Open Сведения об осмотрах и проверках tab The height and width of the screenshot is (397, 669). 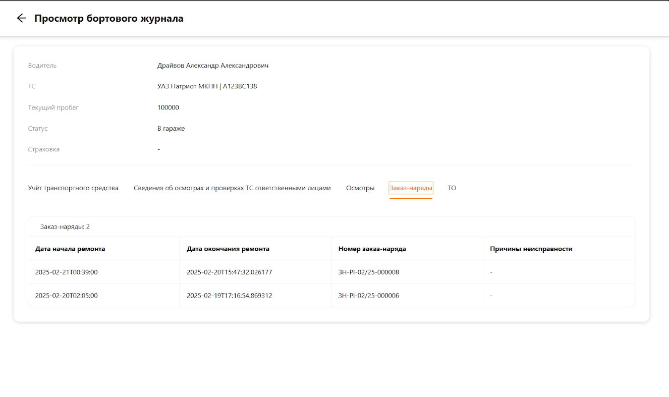[232, 188]
